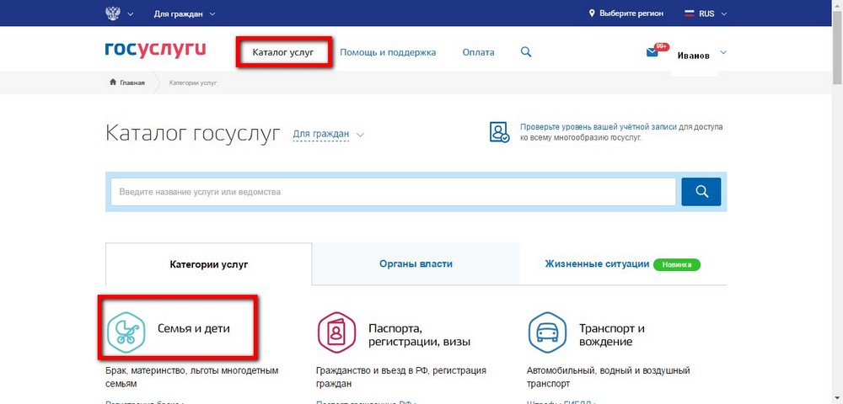Click the passport category icon
Screen dimensions: 843x404
point(336,333)
